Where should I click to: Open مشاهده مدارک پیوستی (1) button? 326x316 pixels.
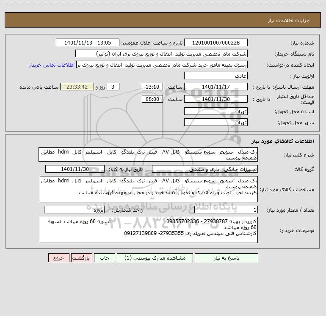point(155,257)
